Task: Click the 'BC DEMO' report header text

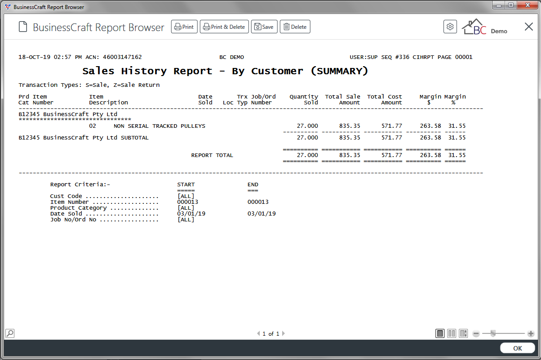Action: [231, 57]
